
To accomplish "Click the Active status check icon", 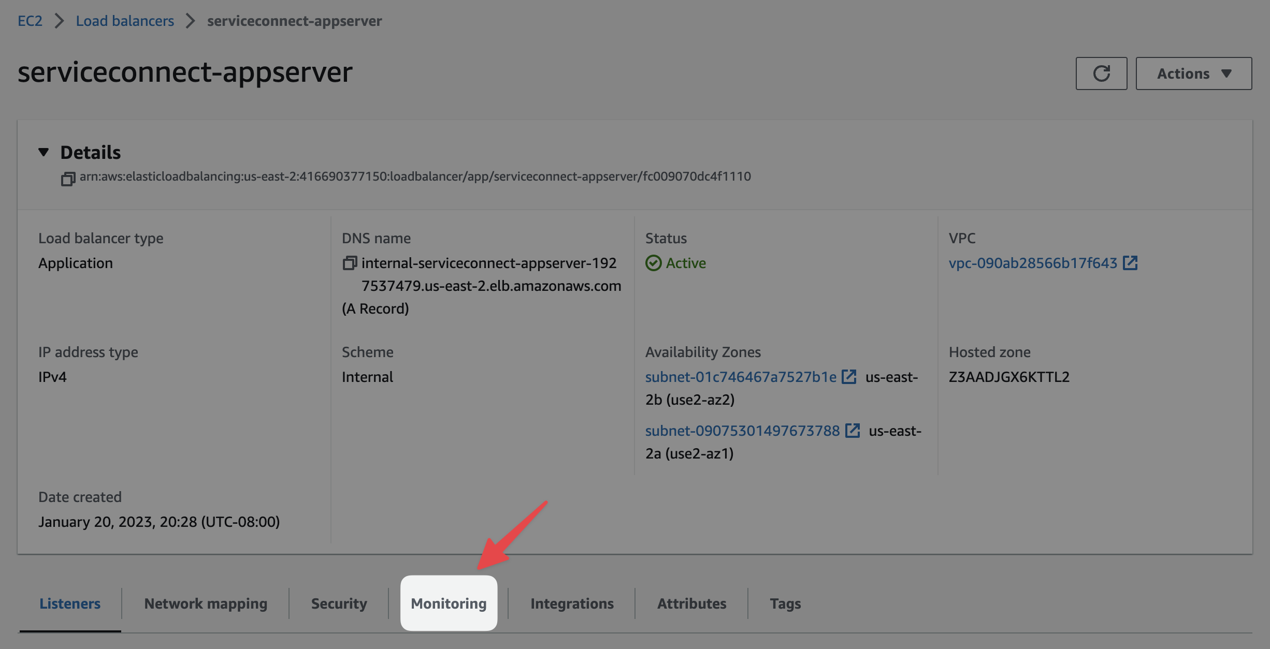I will pos(654,263).
